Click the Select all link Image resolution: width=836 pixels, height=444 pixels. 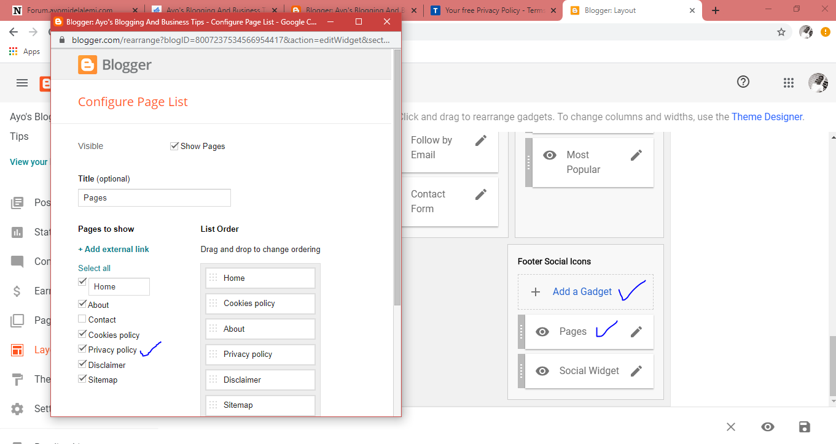(95, 268)
